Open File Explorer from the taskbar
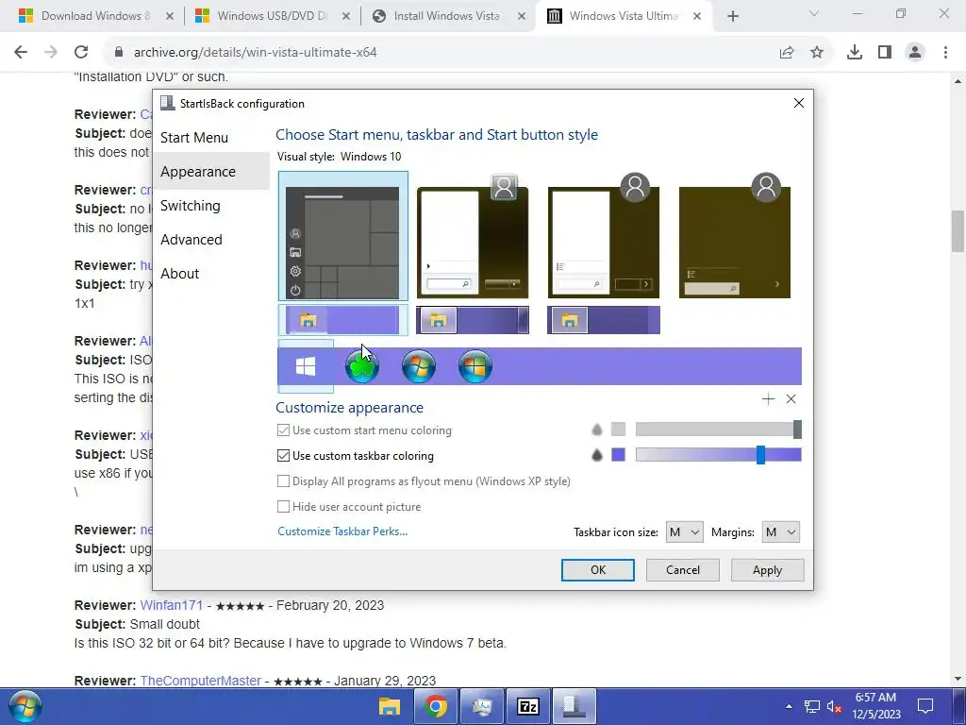This screenshot has height=725, width=966. [x=389, y=706]
